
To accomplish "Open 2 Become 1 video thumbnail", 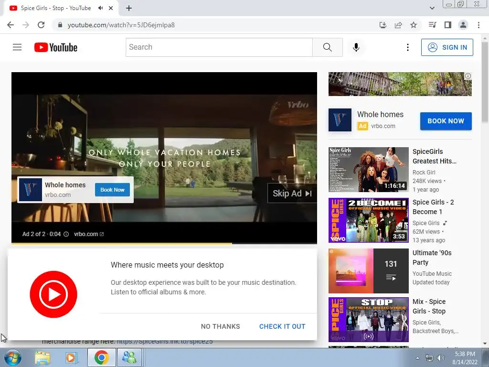I will 368,220.
